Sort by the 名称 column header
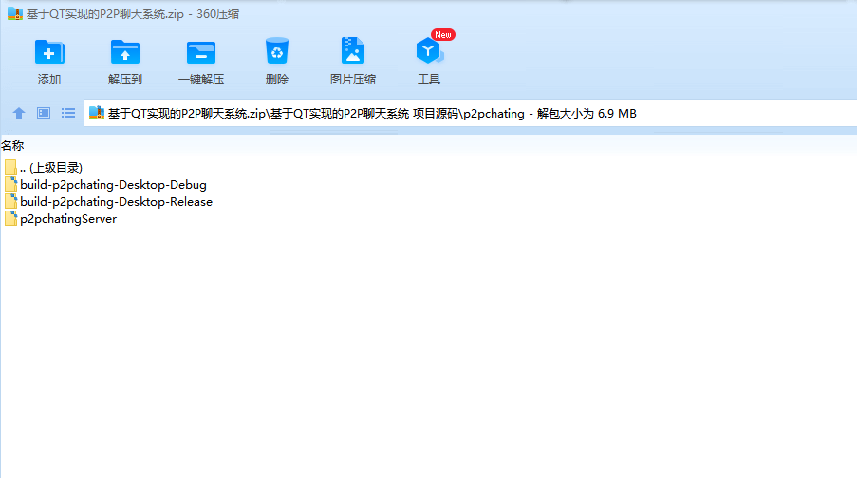 pyautogui.click(x=12, y=145)
